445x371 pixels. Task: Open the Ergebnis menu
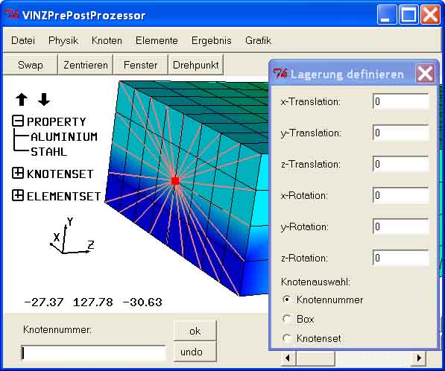(212, 40)
